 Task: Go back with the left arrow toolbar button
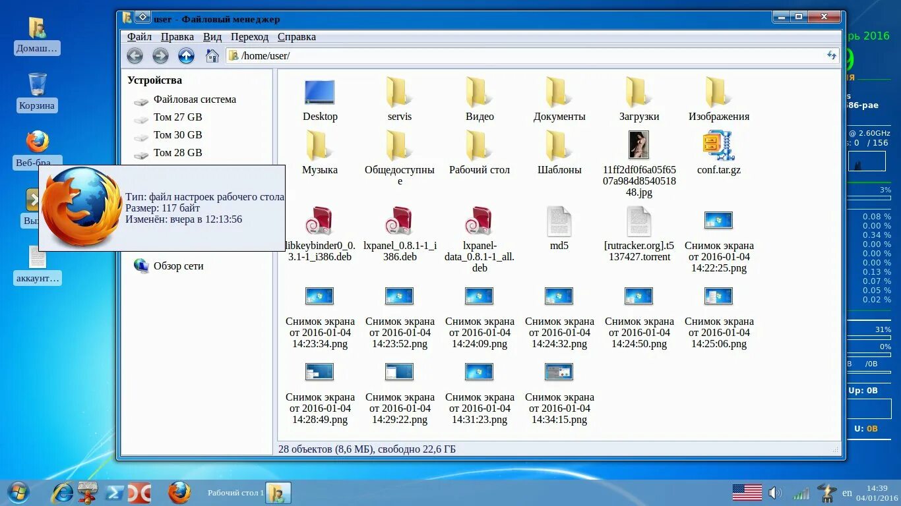pos(135,56)
